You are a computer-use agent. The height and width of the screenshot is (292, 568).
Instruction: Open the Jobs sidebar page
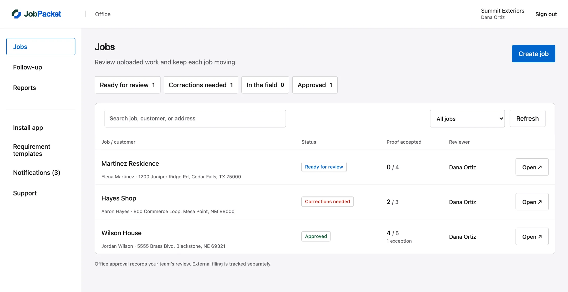pyautogui.click(x=41, y=47)
